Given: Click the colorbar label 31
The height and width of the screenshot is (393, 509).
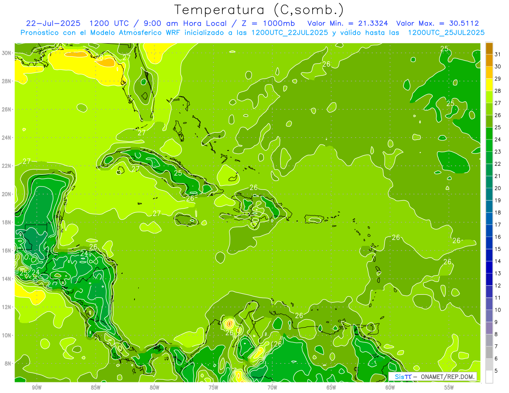Looking at the screenshot, I should point(498,54).
